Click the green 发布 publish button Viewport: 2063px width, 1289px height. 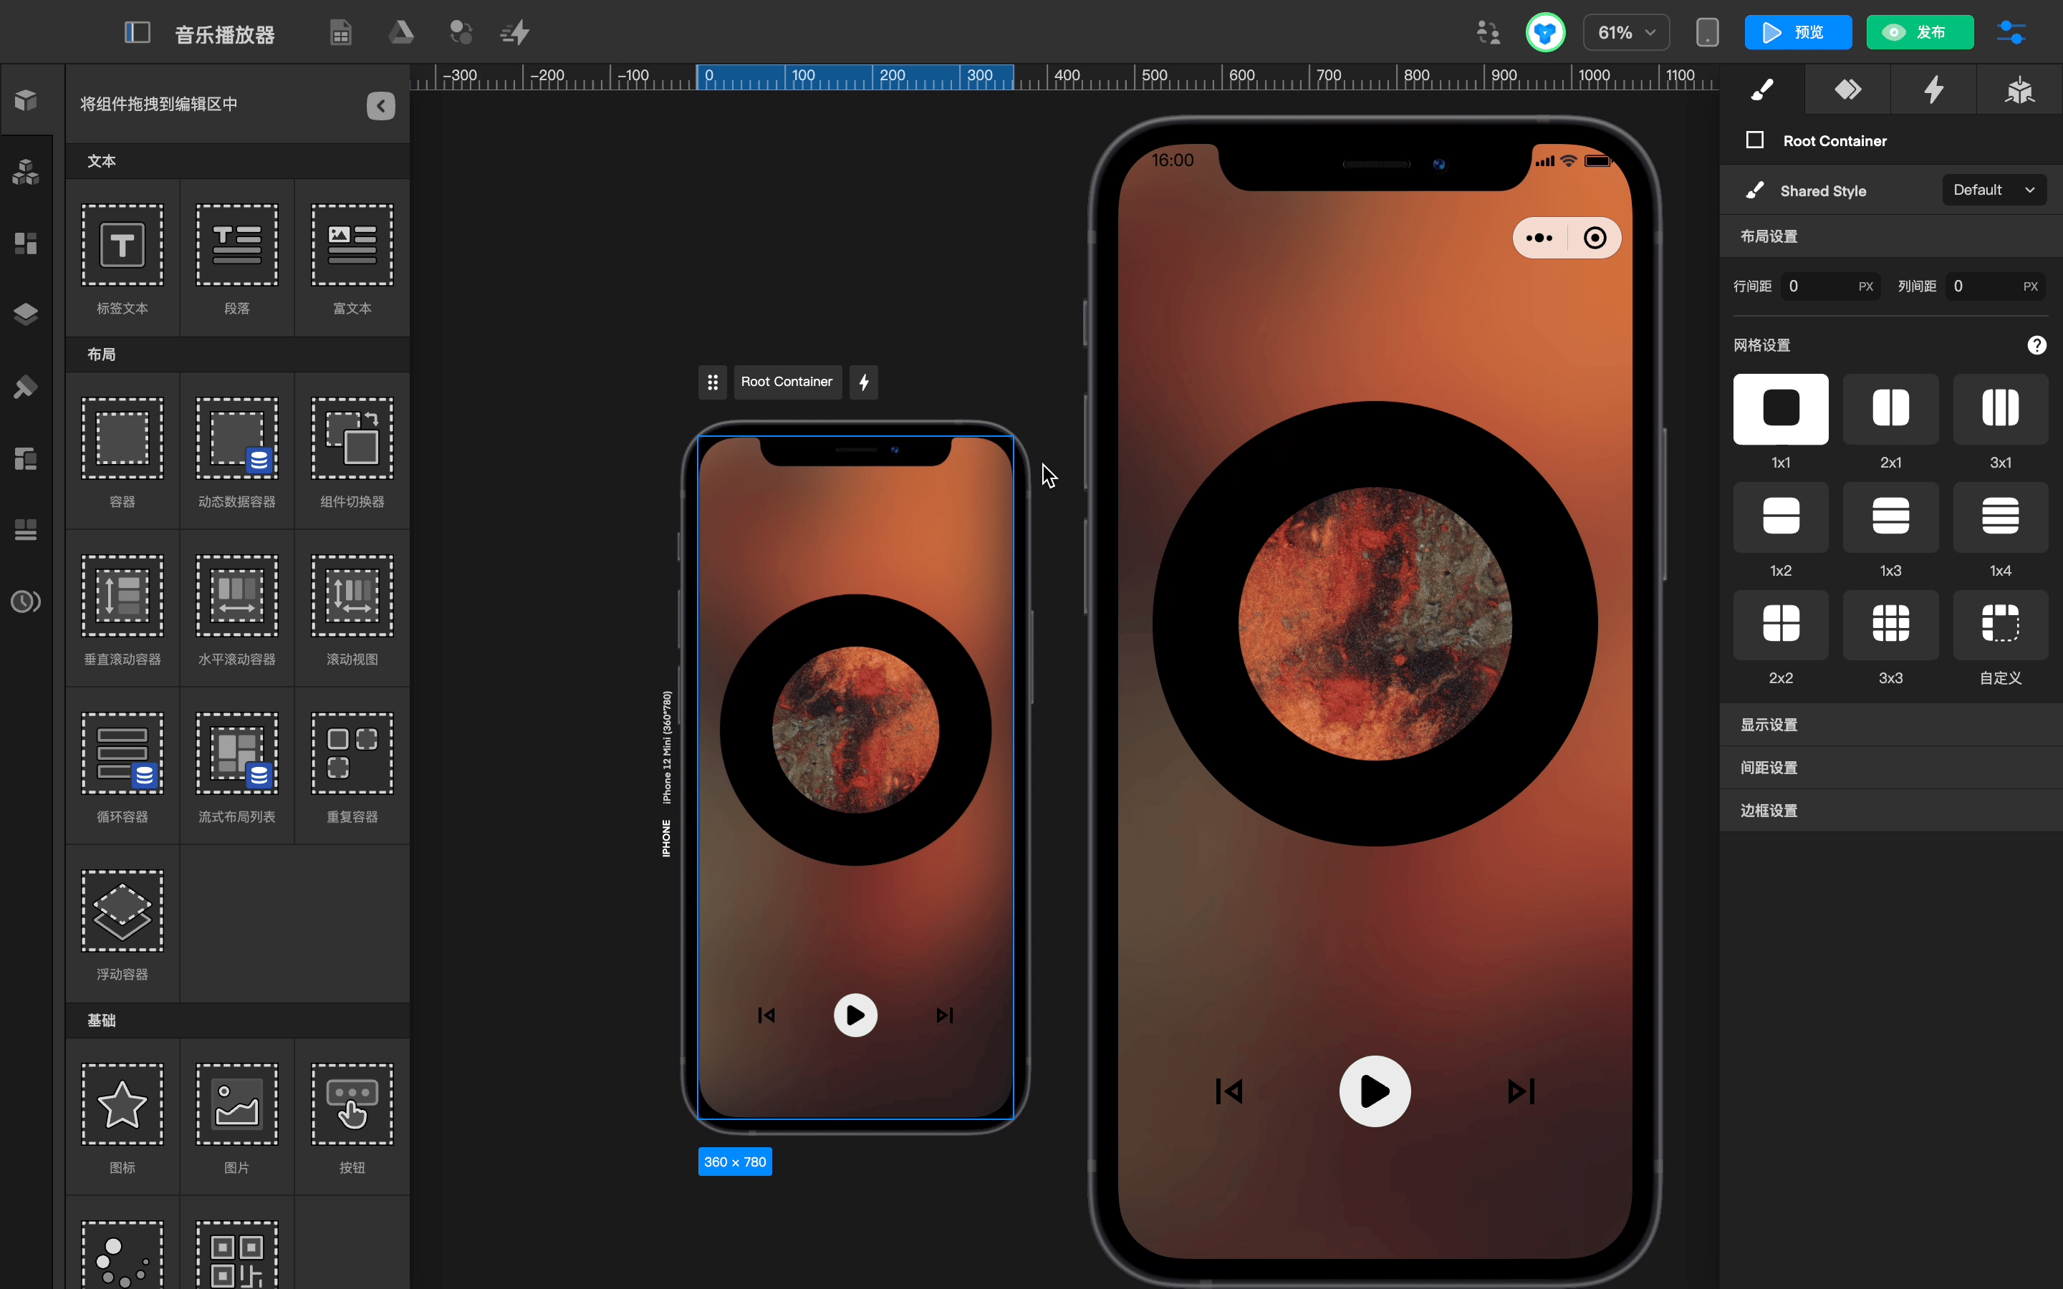[1919, 33]
